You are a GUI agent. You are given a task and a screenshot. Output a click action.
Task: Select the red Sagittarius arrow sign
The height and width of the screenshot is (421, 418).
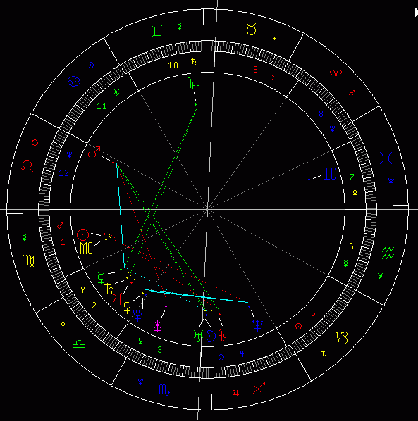click(x=259, y=387)
